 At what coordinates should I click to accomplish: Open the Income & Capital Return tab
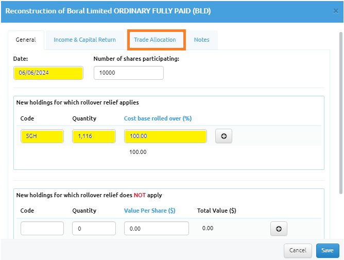click(x=85, y=40)
